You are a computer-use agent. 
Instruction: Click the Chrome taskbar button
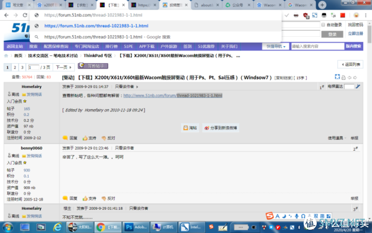point(108,227)
